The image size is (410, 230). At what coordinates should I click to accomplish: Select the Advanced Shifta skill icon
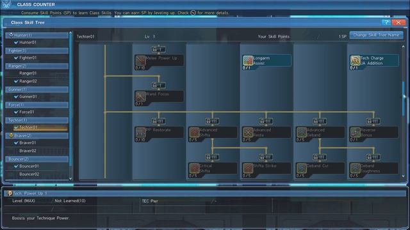coord(194,132)
